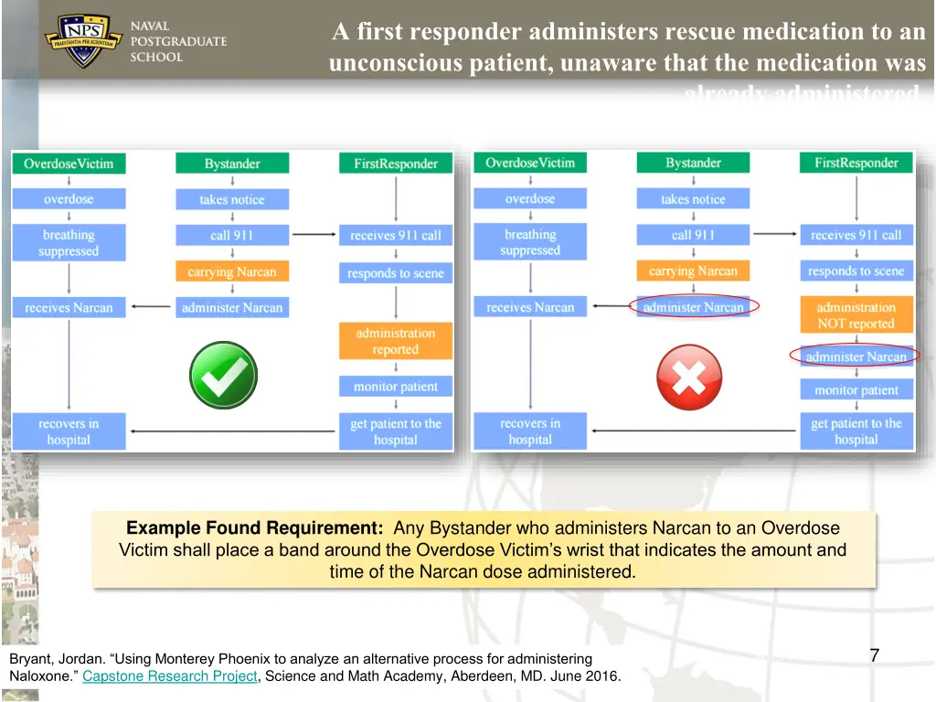The height and width of the screenshot is (702, 936).
Task: Click the red X icon
Action: point(690,378)
